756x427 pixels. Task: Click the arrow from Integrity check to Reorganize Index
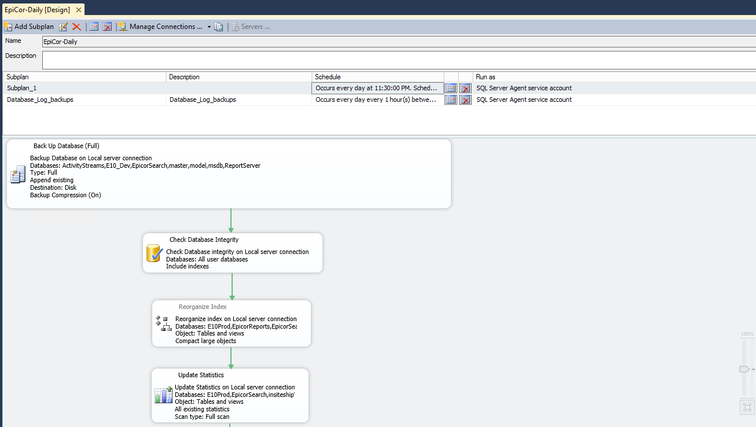(232, 286)
